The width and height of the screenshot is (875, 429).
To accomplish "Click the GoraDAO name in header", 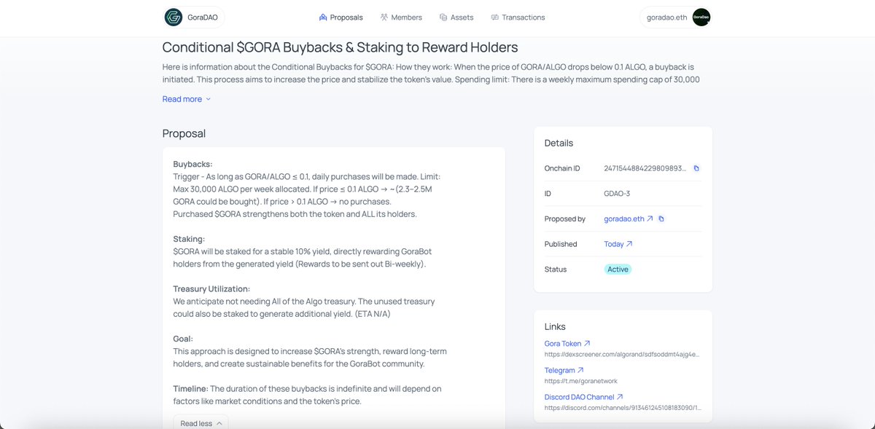I will tap(202, 17).
